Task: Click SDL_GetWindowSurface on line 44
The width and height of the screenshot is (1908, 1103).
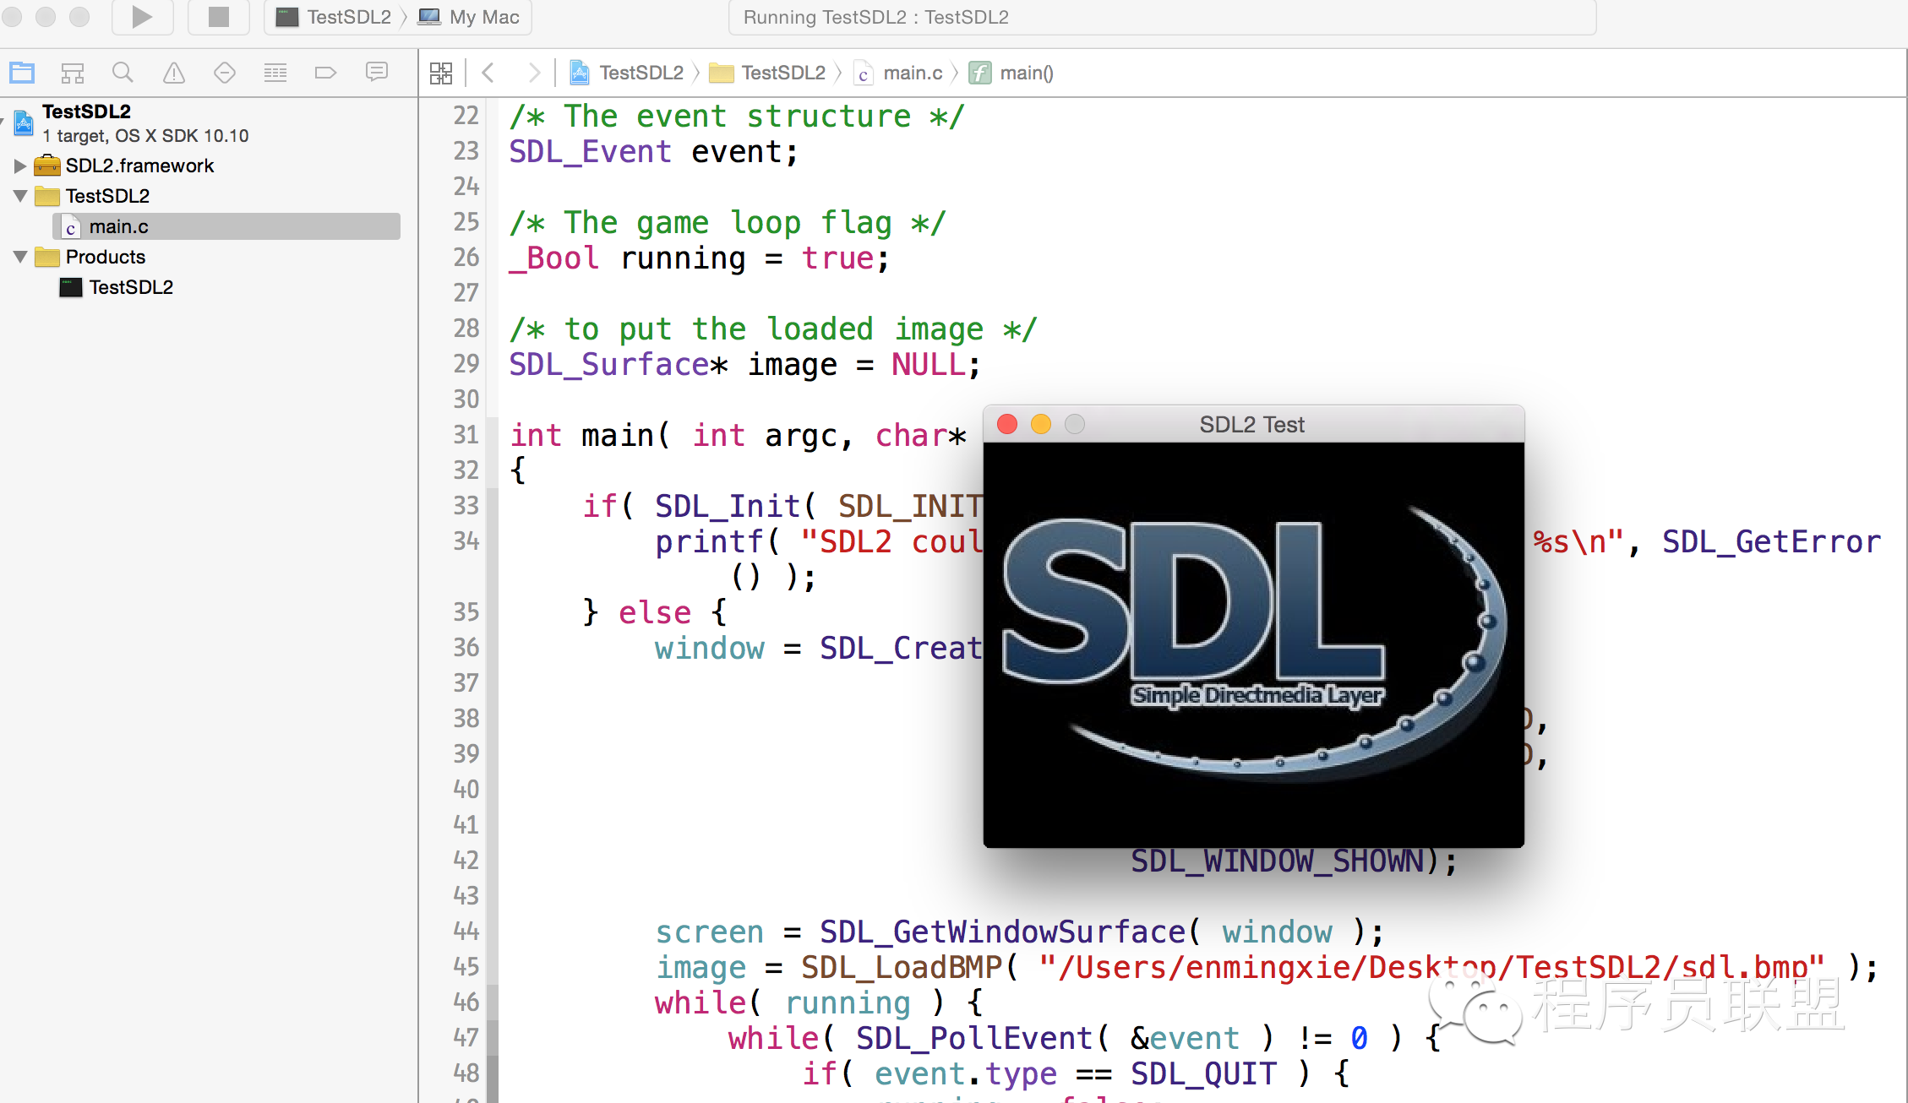Action: (x=1002, y=932)
